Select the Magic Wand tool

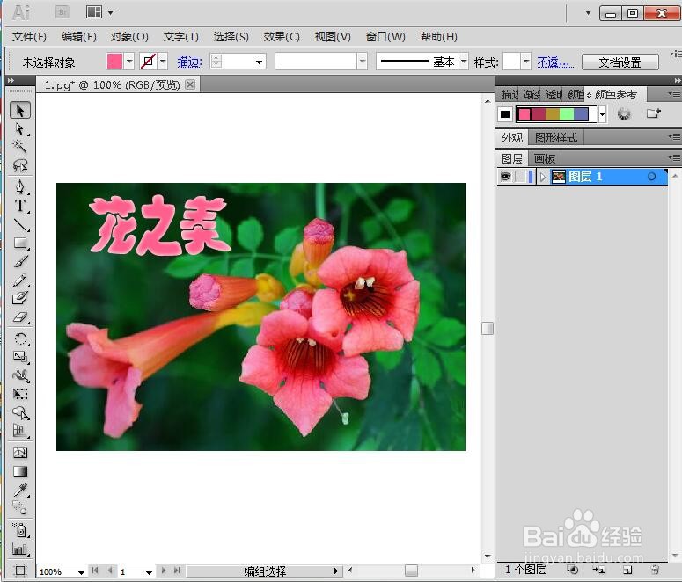[20, 146]
